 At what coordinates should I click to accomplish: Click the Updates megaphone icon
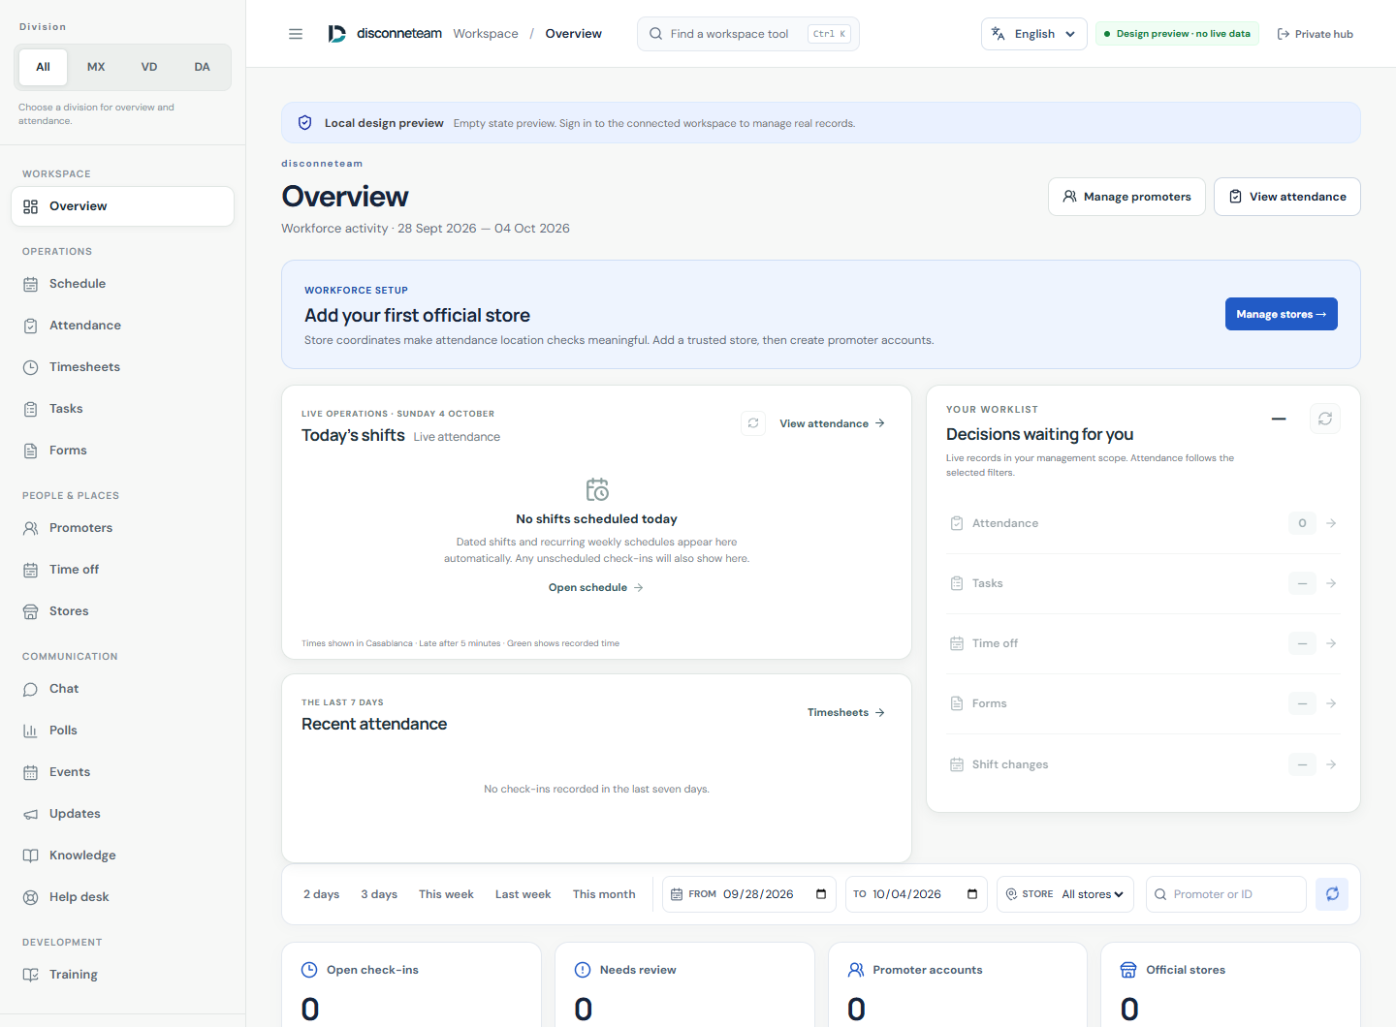pos(31,814)
